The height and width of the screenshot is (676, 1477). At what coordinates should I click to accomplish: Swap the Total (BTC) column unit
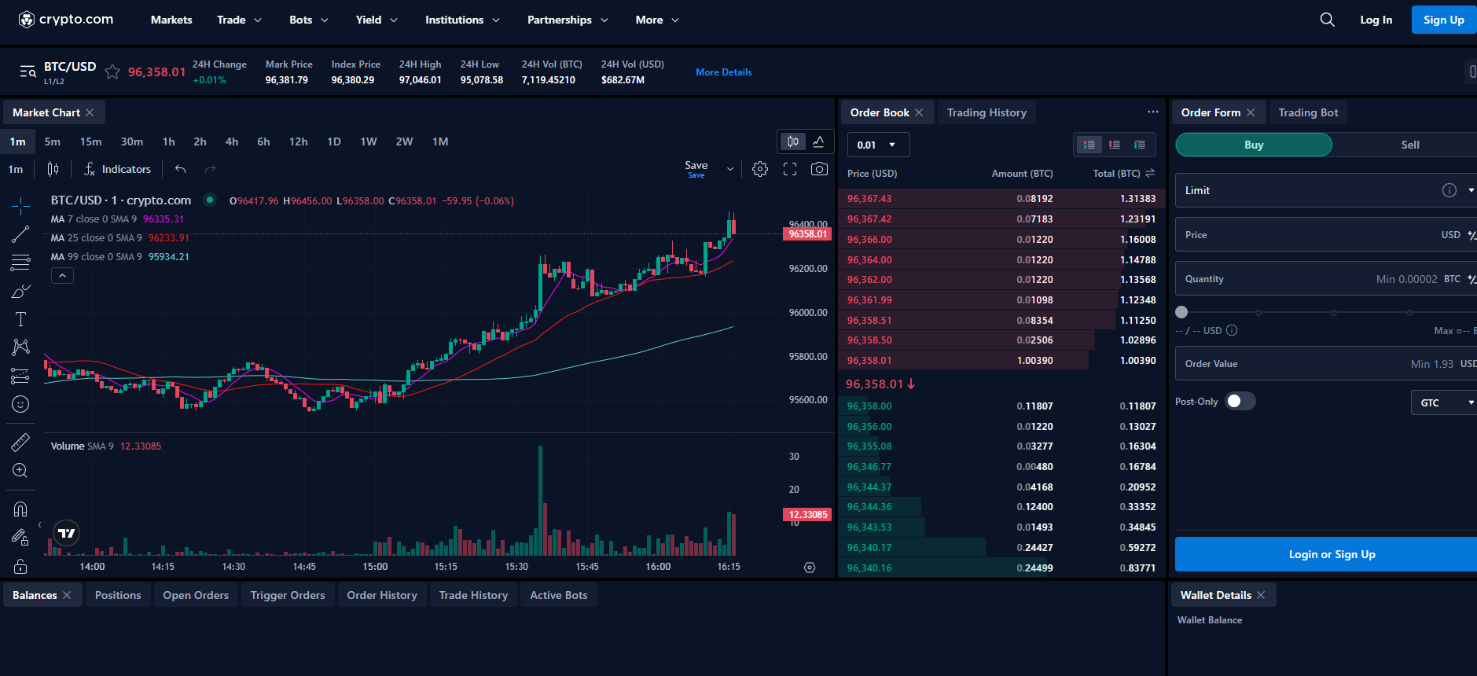click(x=1150, y=173)
